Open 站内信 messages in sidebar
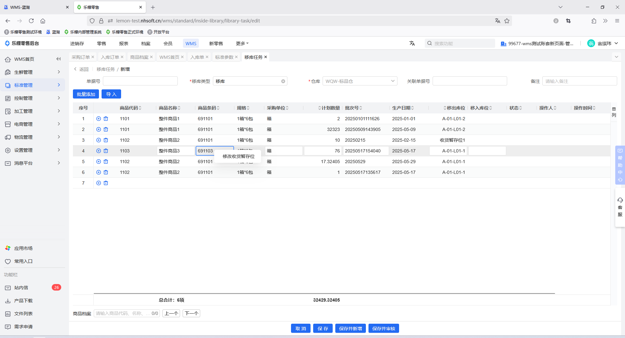 click(33, 288)
